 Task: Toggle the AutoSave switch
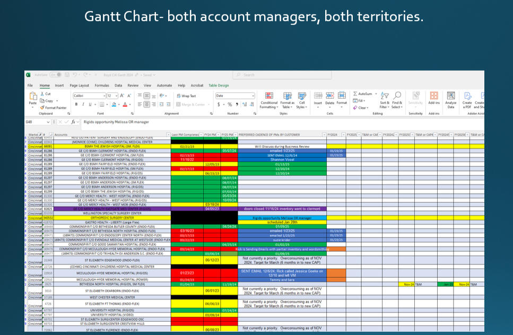[x=55, y=75]
